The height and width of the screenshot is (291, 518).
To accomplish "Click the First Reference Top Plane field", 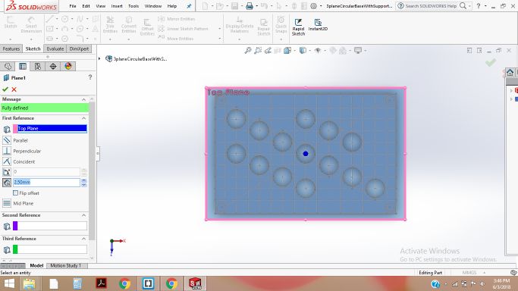I will pyautogui.click(x=50, y=128).
